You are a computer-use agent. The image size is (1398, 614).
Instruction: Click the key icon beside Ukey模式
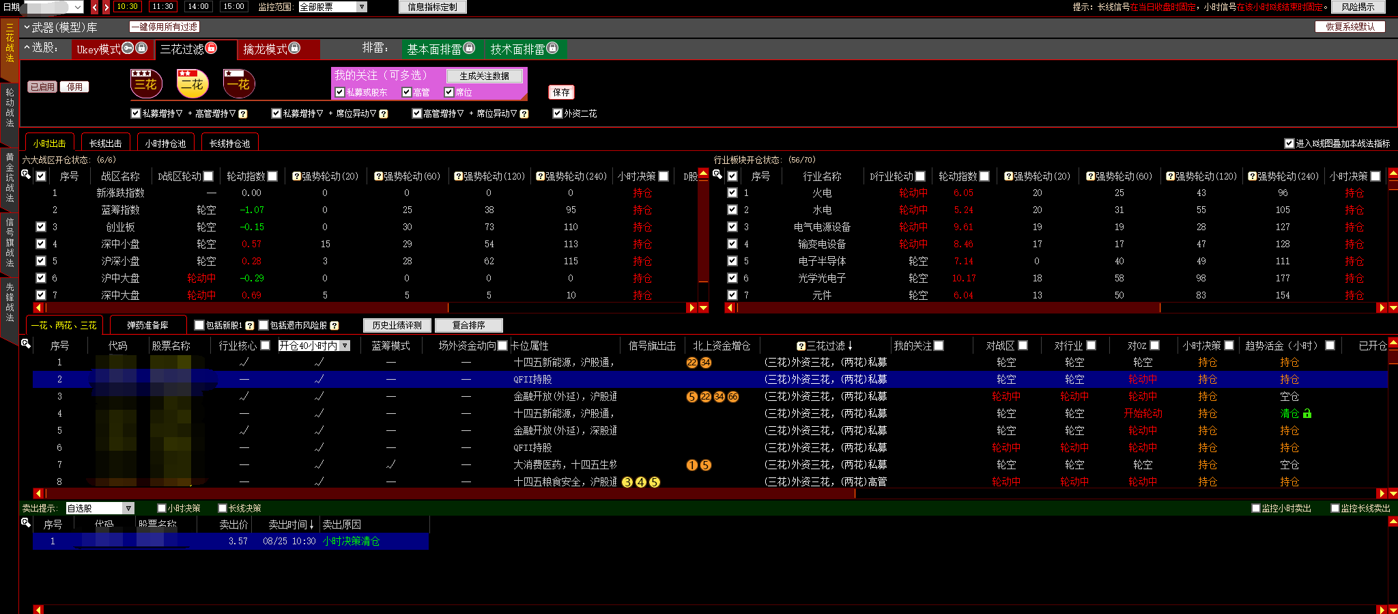point(128,48)
